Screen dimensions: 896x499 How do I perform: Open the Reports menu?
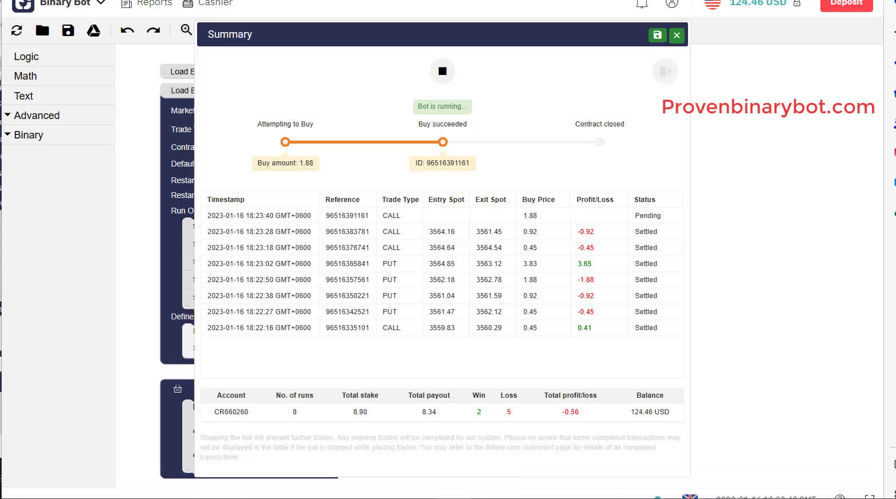(147, 3)
